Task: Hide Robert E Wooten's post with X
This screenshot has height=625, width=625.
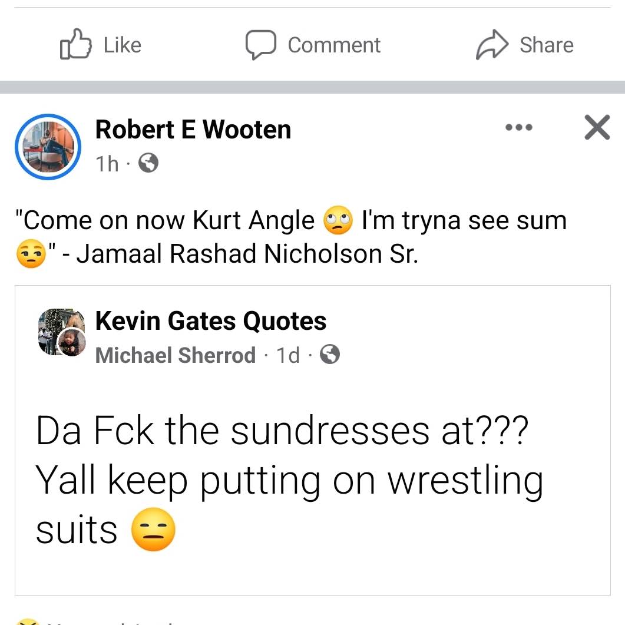Action: 597,127
